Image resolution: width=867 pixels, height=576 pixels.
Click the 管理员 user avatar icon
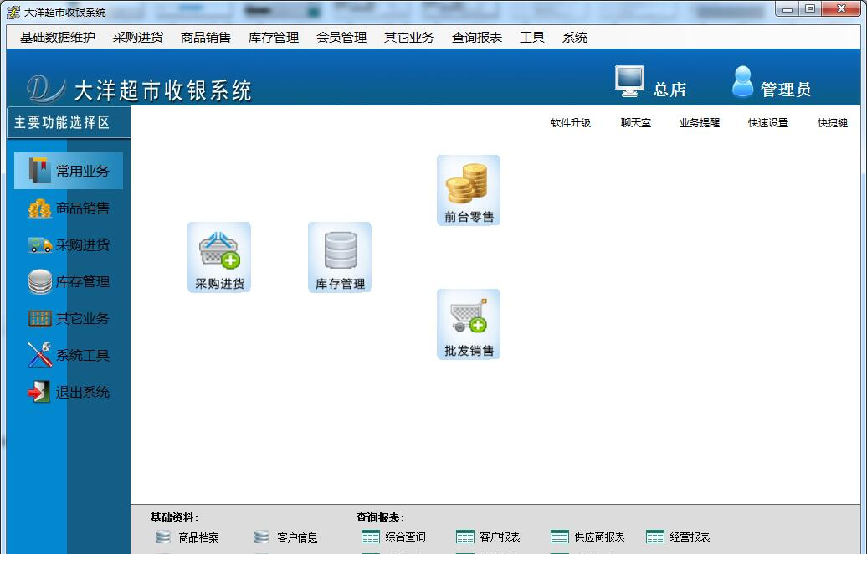point(742,81)
